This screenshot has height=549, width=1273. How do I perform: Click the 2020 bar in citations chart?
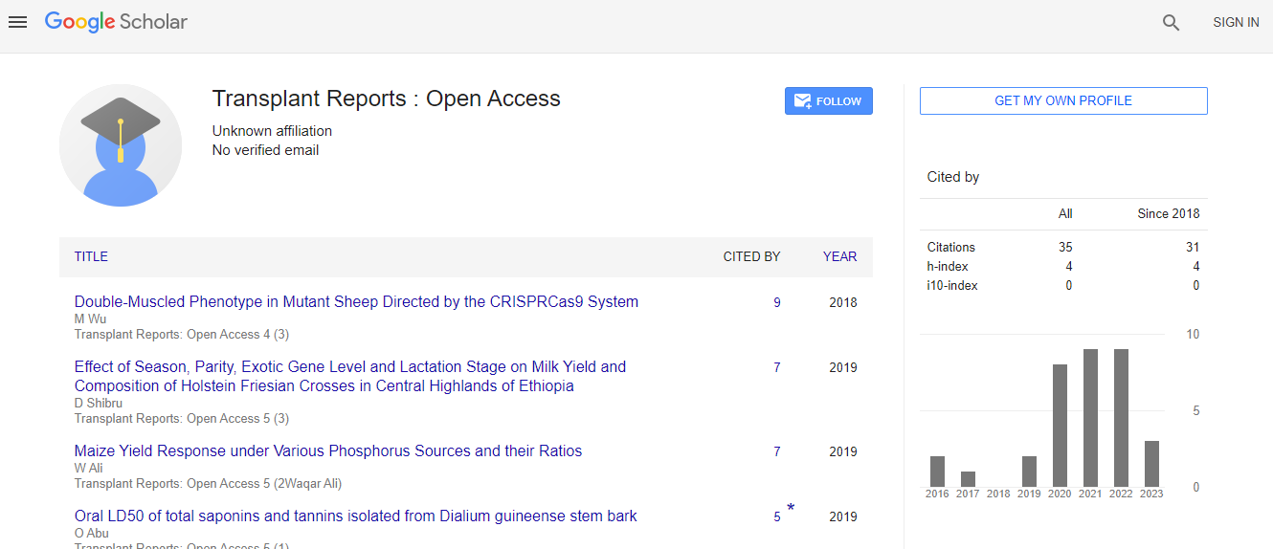click(1060, 426)
